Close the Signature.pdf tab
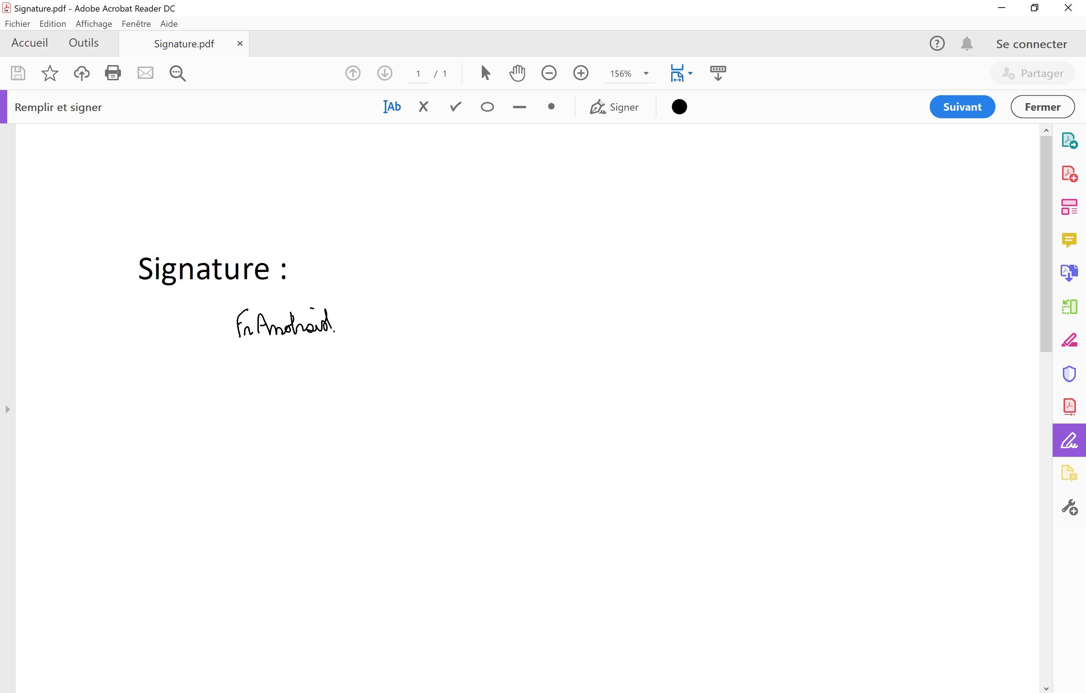The image size is (1086, 693). pyautogui.click(x=240, y=43)
